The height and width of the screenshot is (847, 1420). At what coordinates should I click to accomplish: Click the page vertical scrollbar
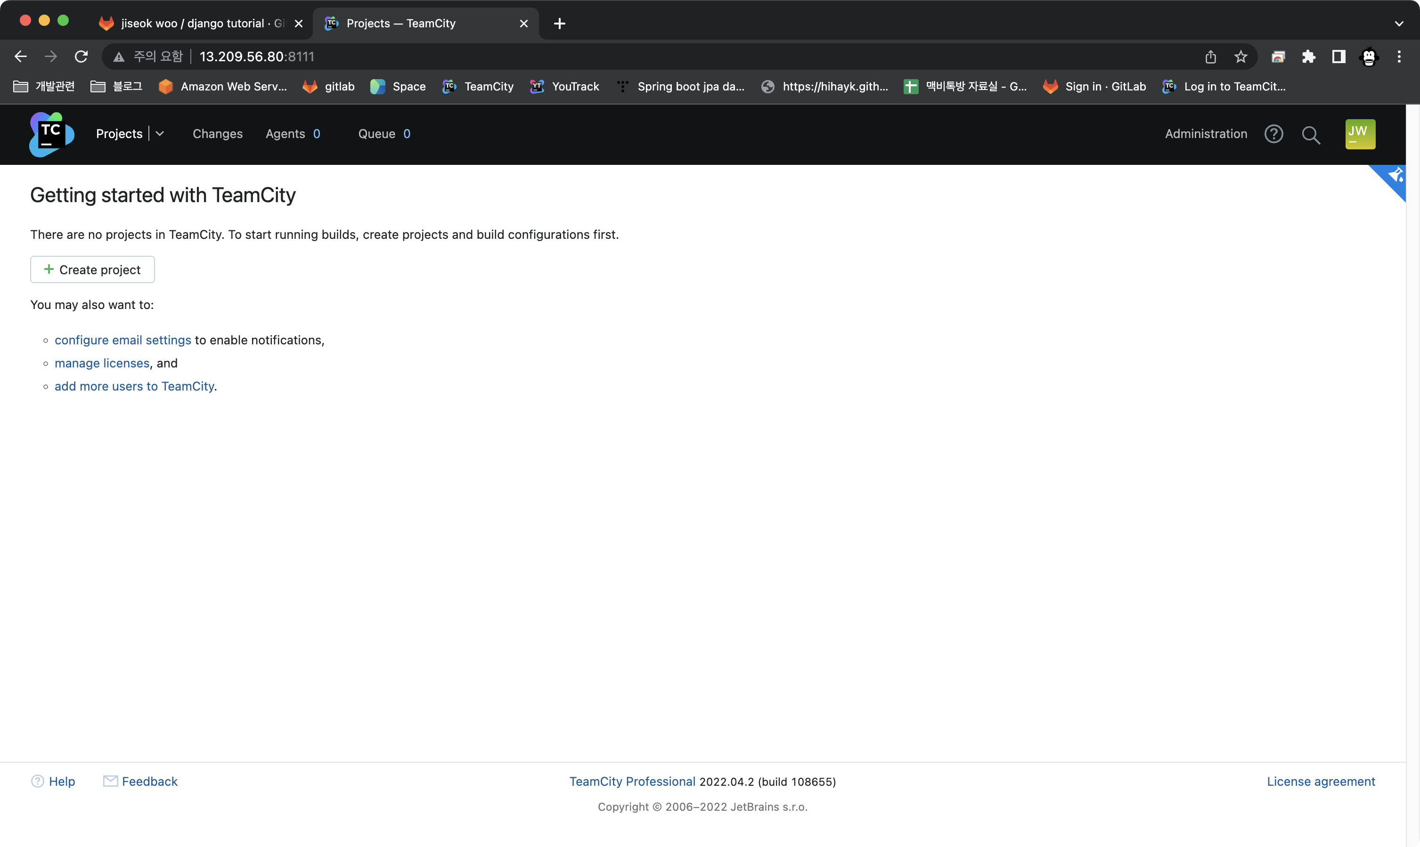[x=1412, y=475]
